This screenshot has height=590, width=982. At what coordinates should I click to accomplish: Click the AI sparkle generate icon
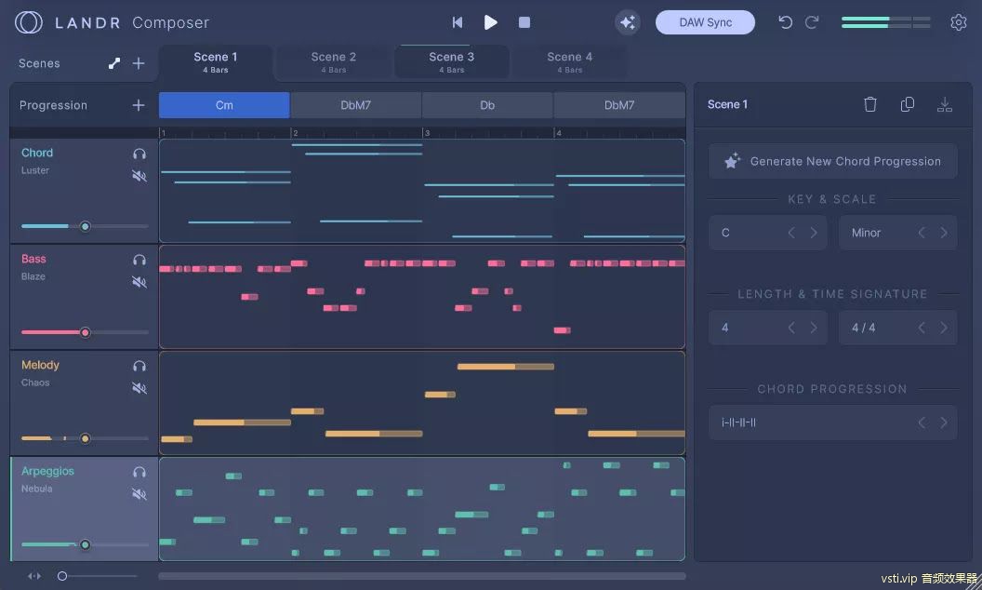click(x=628, y=22)
